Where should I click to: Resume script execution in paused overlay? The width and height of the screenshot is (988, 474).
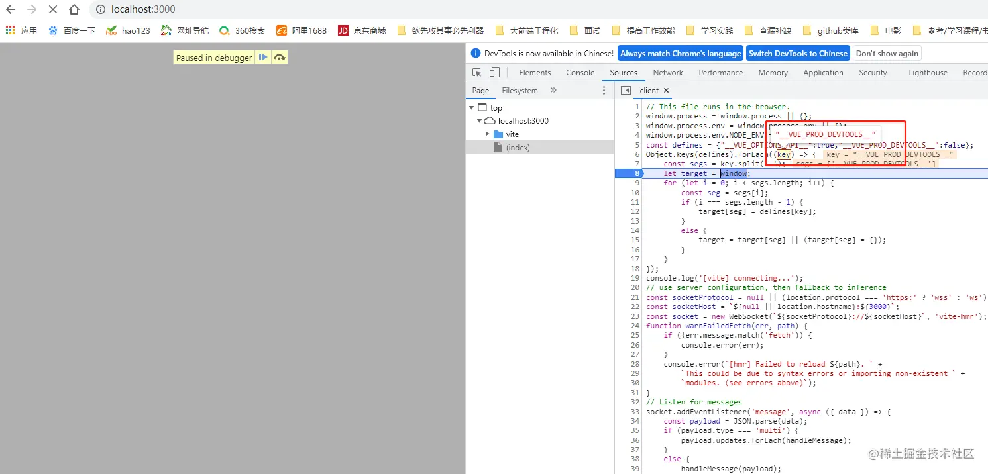point(263,58)
